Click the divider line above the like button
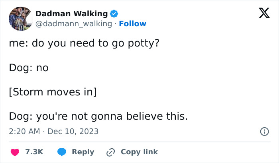Viewport: 279px width, 163px height. [x=139, y=142]
